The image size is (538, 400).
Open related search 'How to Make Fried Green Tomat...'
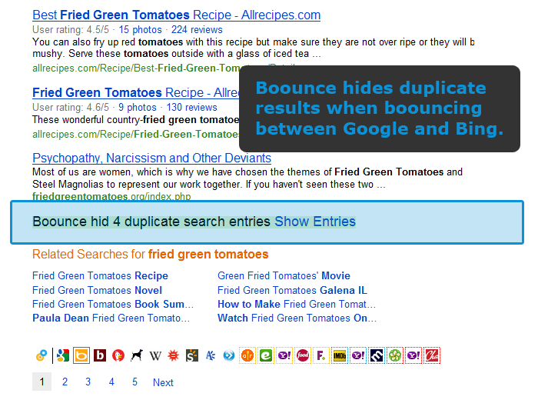pos(297,304)
